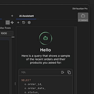Screen dimensions: 94x94
Task: Click the DbVisualizer Pro title text
Action: pyautogui.click(x=80, y=9)
